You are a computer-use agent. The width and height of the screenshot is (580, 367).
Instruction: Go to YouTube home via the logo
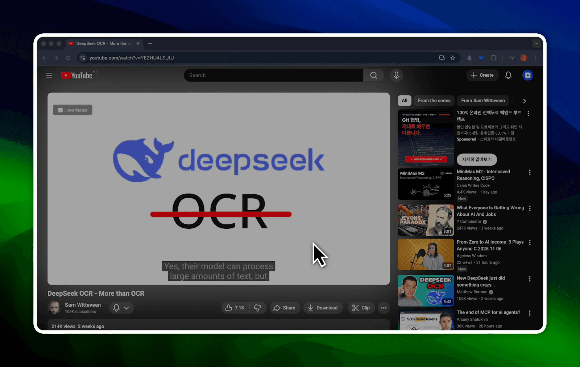(76, 75)
